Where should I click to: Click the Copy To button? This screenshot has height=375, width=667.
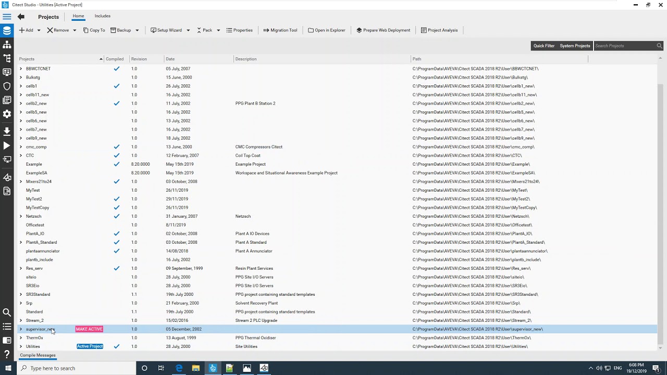[94, 30]
